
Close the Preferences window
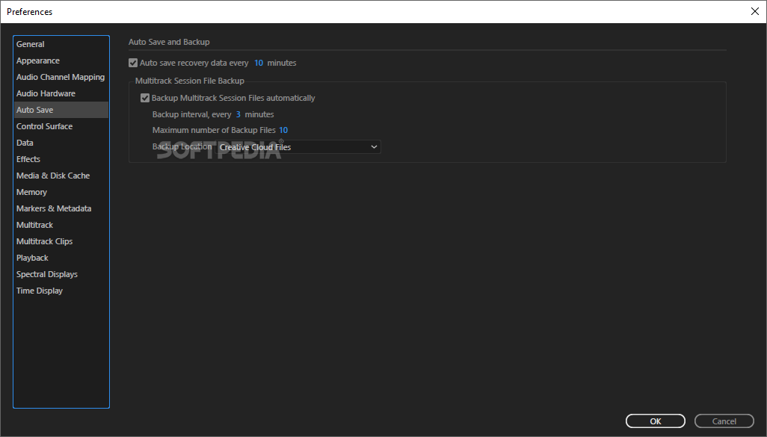[755, 11]
